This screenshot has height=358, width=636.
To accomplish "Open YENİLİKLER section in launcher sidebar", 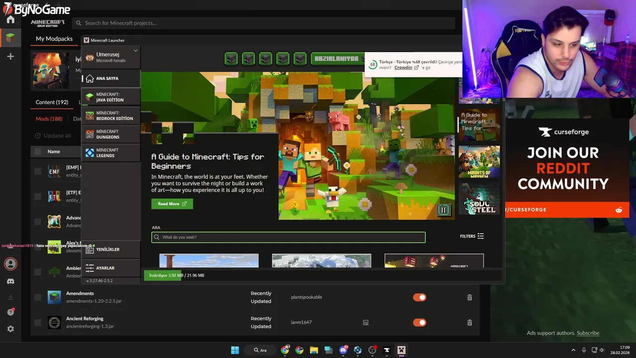I will click(111, 250).
